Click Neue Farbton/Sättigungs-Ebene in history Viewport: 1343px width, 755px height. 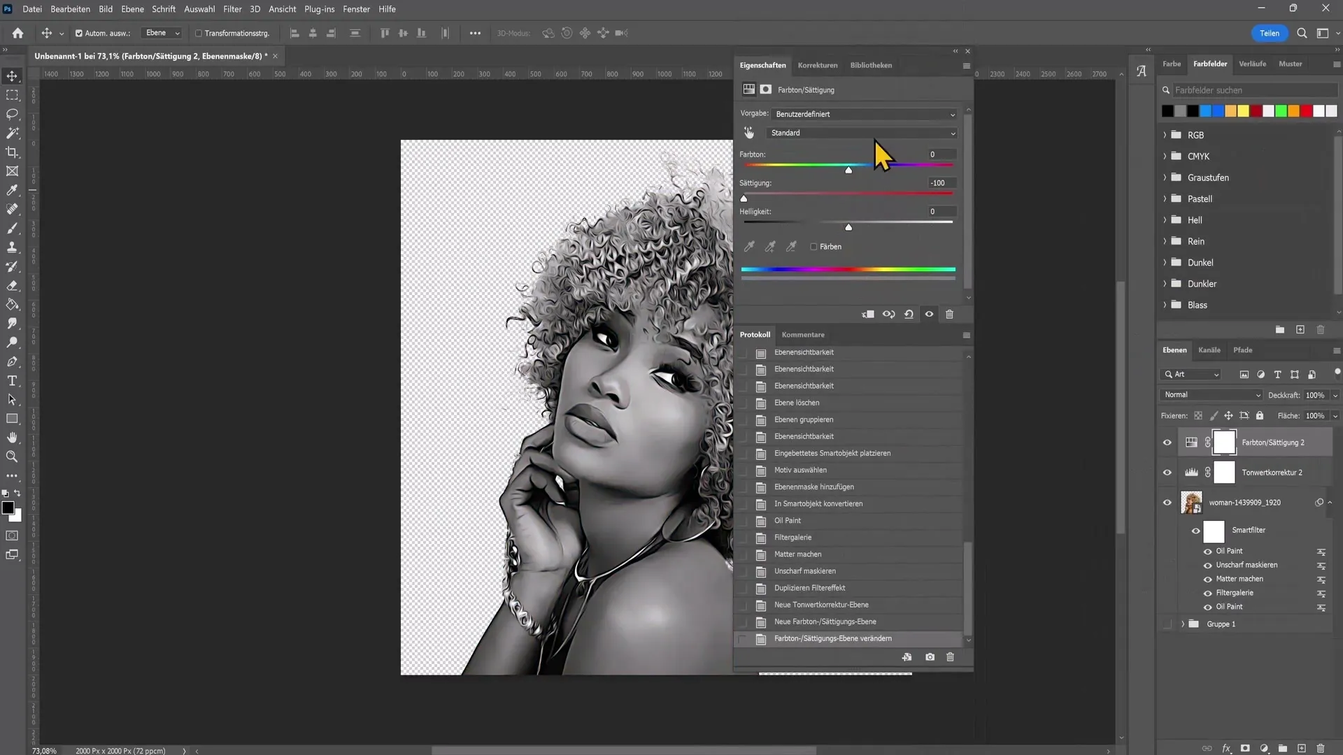825,621
